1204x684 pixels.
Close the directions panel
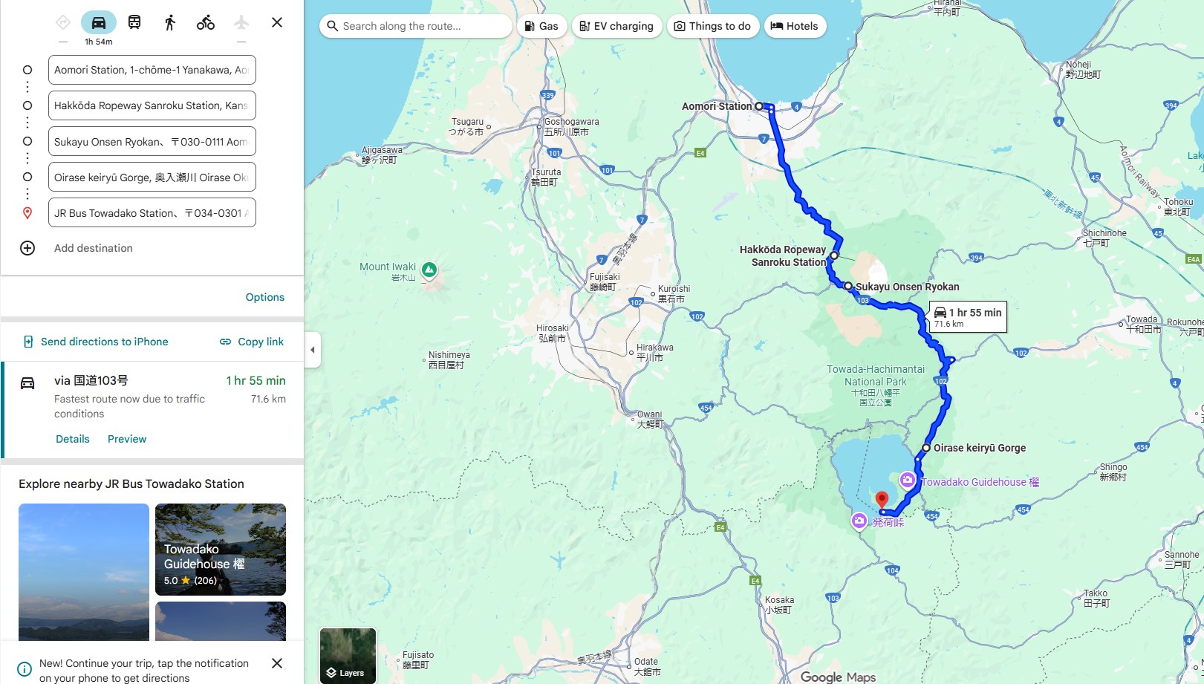tap(277, 22)
